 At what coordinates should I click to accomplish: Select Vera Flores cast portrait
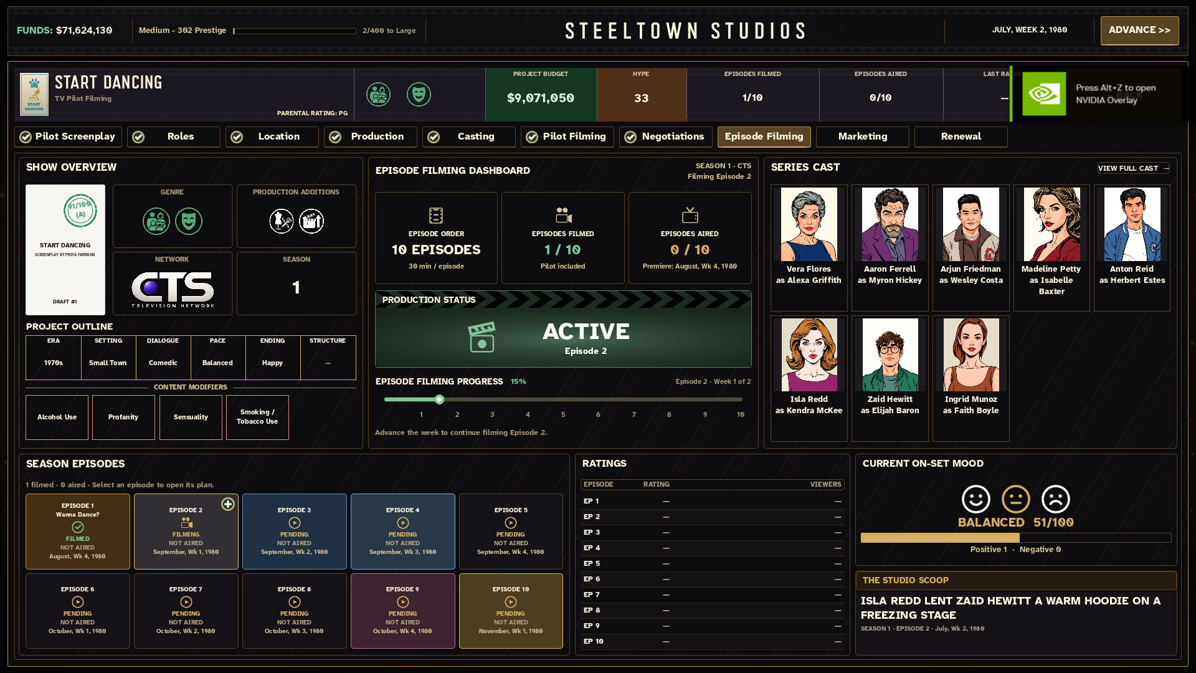click(x=809, y=224)
